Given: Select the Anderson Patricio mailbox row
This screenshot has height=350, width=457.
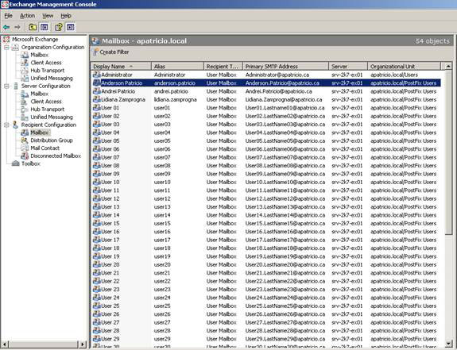Looking at the screenshot, I should tap(266, 83).
